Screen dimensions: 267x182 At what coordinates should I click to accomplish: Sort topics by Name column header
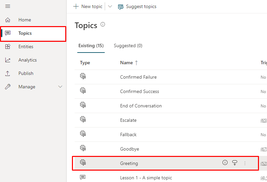126,63
